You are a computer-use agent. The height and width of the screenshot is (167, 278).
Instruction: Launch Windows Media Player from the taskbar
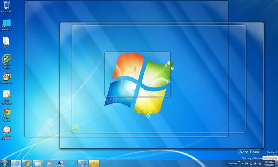pos(49,163)
